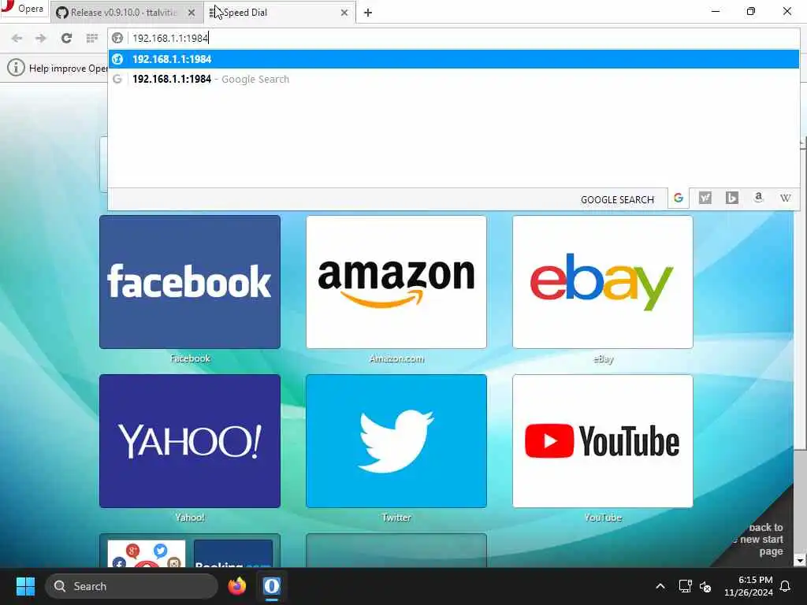Click the Facebook tile caption
This screenshot has width=807, height=605.
pos(190,358)
